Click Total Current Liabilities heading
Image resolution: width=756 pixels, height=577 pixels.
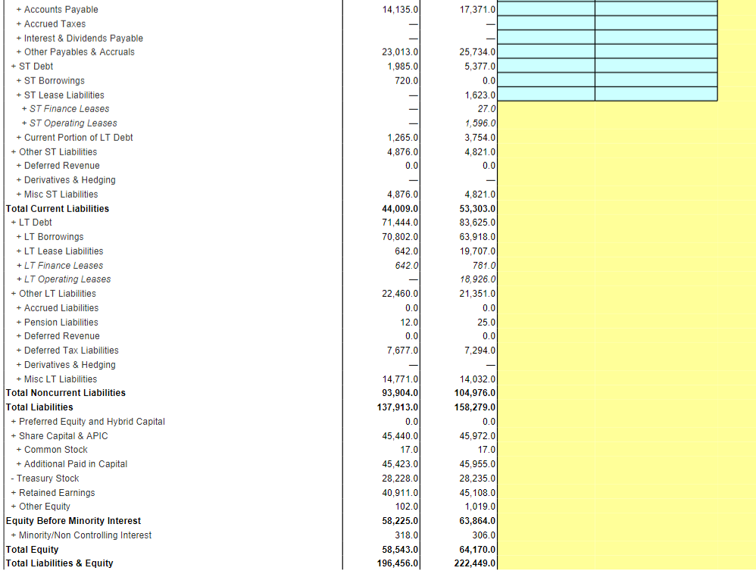point(58,209)
